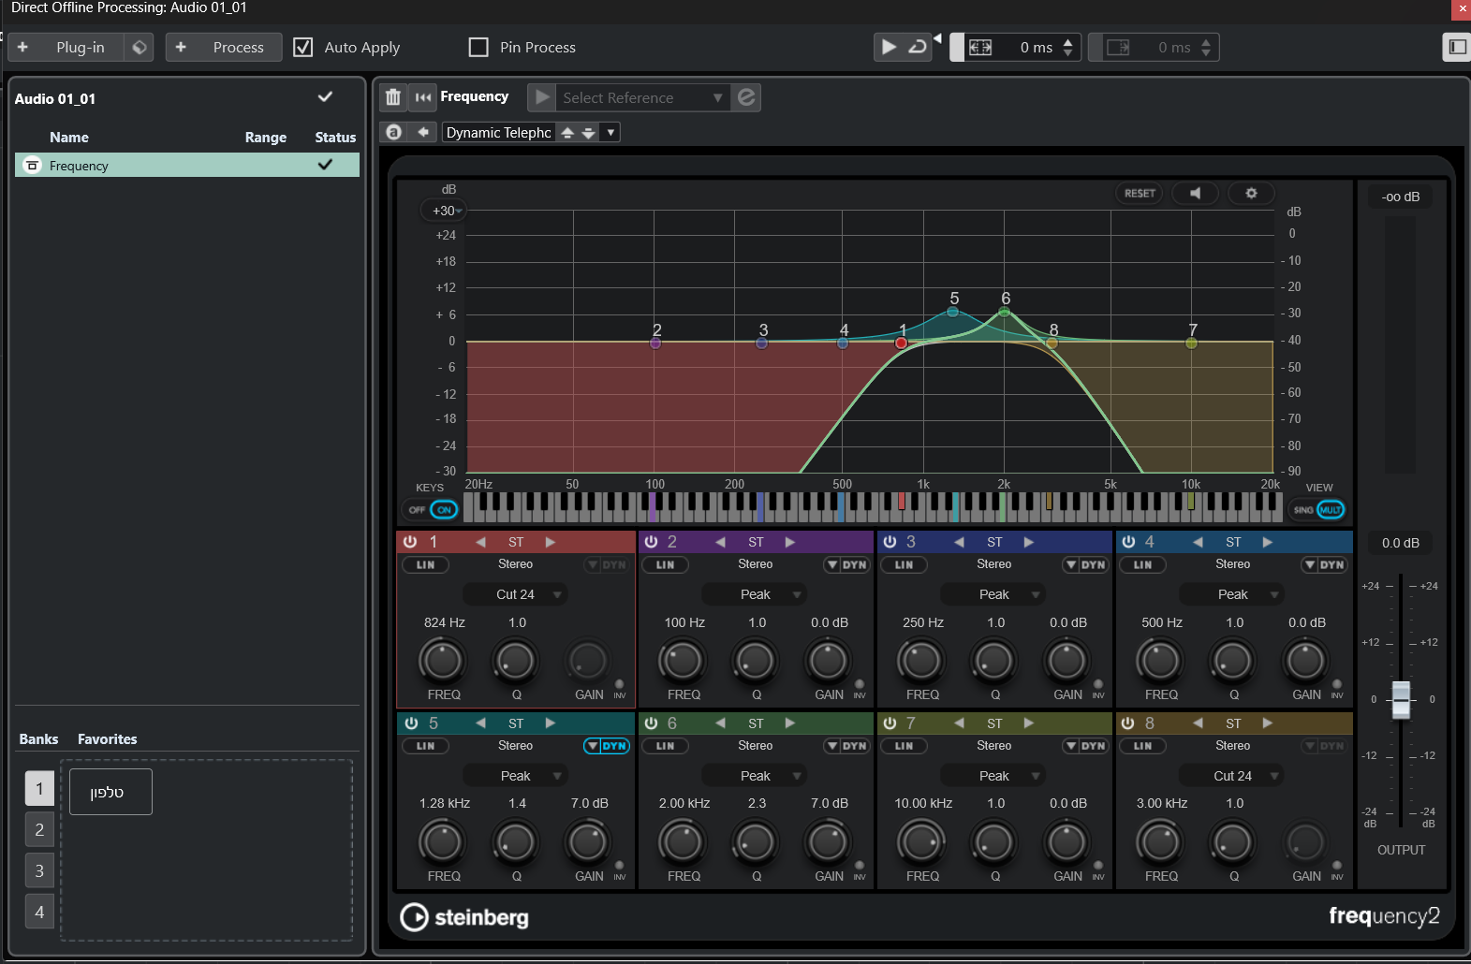Open the Banks tab
The height and width of the screenshot is (964, 1471).
tap(38, 738)
